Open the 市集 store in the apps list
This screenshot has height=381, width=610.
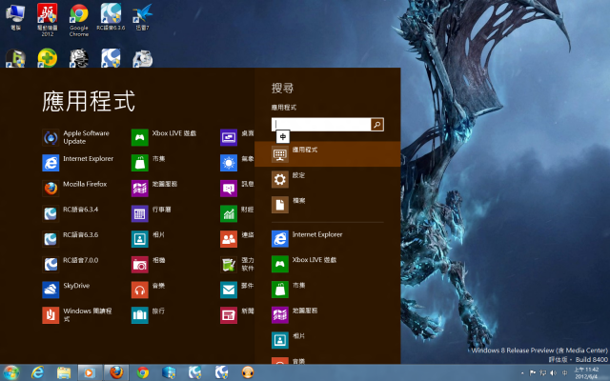149,163
